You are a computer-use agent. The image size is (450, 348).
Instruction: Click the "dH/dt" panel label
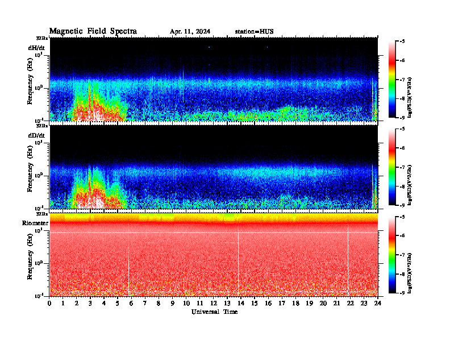(36, 48)
